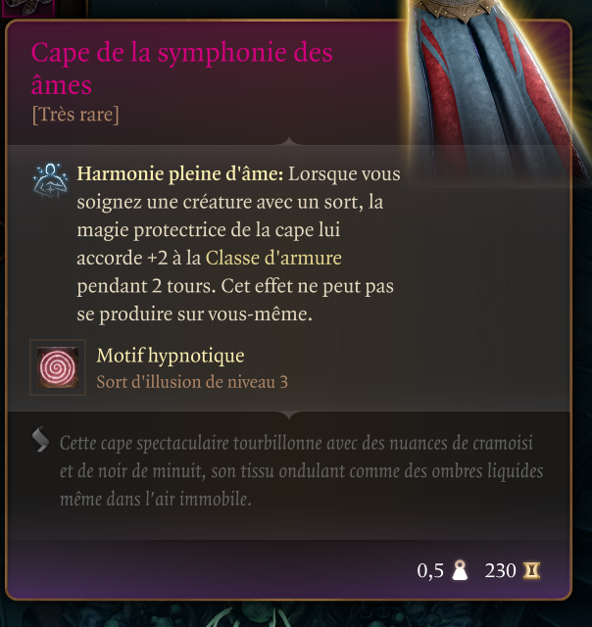Click the Harmonie pleine d'âme heading
592x627 pixels.
pyautogui.click(x=180, y=174)
